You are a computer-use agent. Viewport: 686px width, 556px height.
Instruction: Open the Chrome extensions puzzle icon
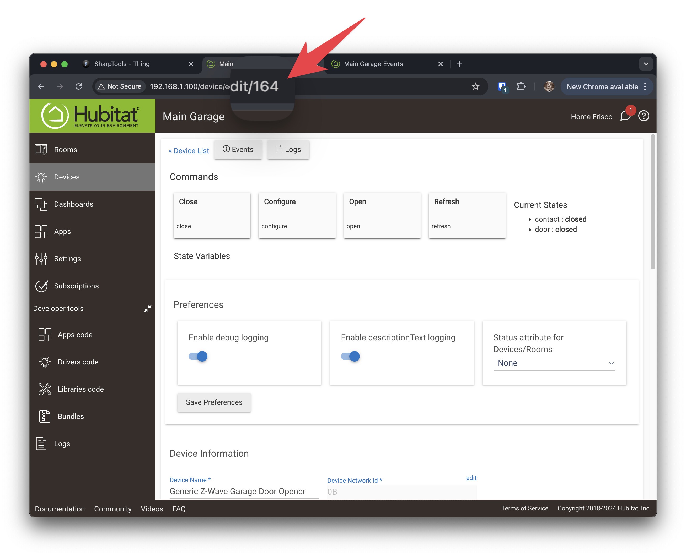(x=521, y=86)
